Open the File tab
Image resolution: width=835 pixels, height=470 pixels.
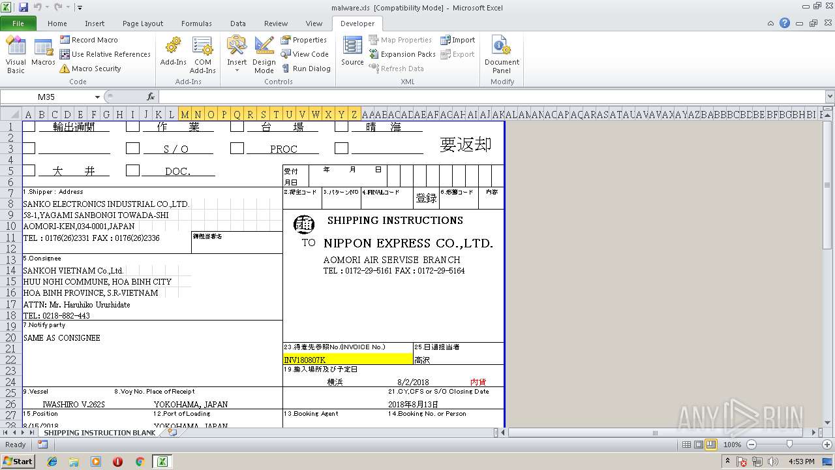pos(18,23)
